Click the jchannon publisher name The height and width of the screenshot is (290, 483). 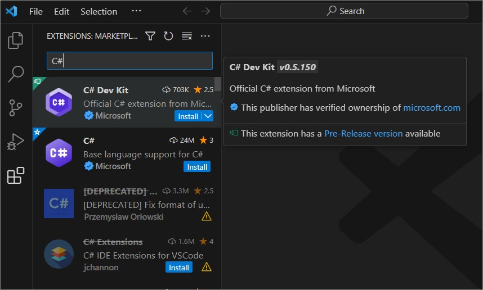(x=101, y=268)
